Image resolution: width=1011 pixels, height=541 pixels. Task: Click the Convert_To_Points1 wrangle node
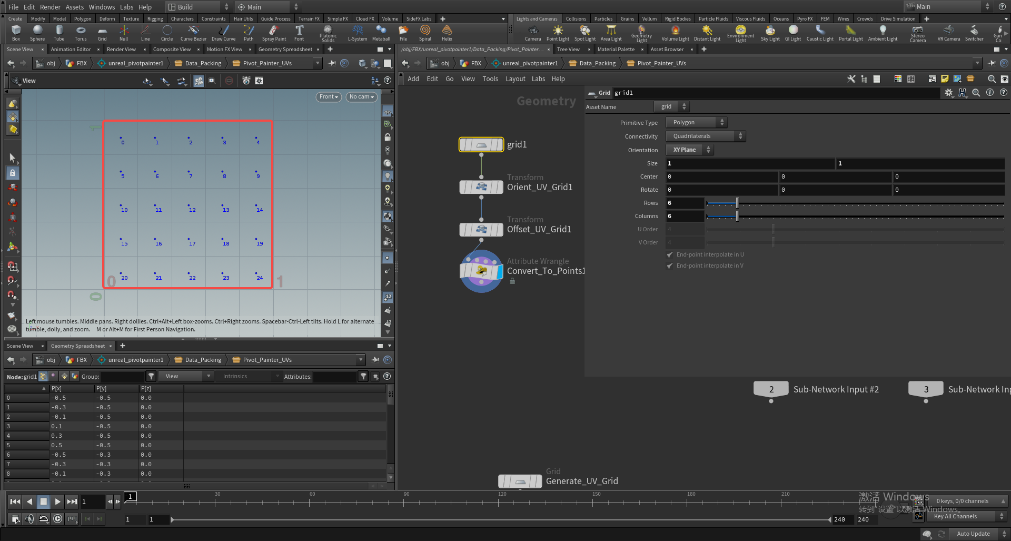point(481,271)
